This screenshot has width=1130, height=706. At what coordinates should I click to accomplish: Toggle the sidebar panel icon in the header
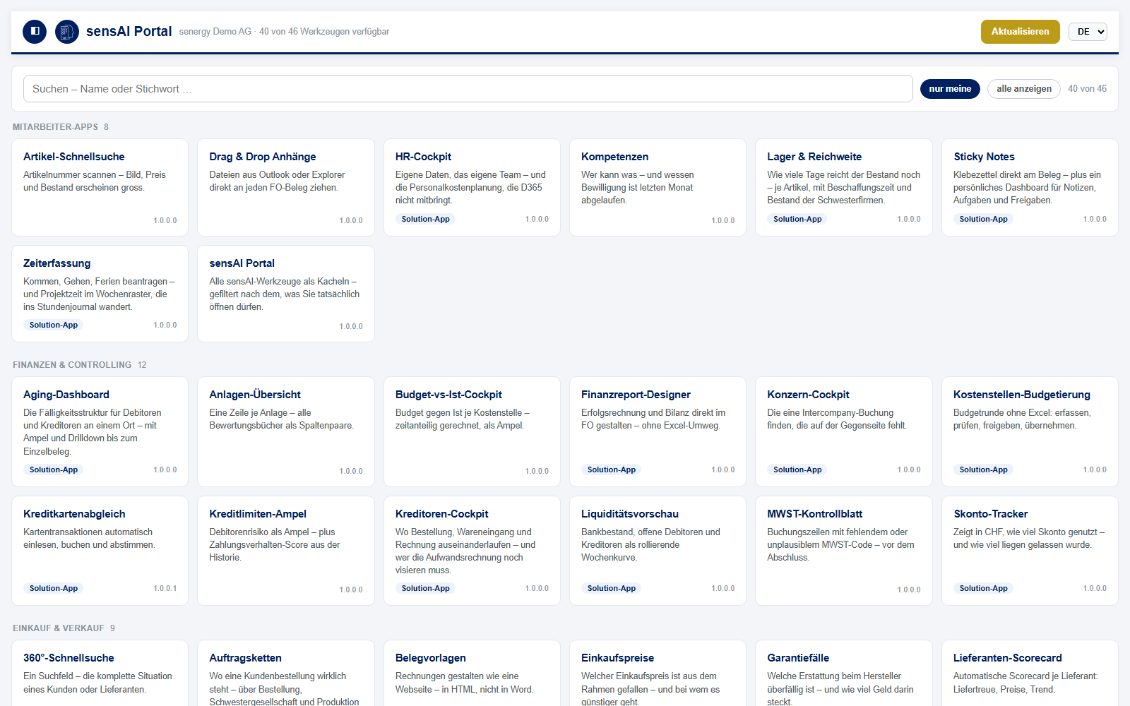tap(35, 32)
